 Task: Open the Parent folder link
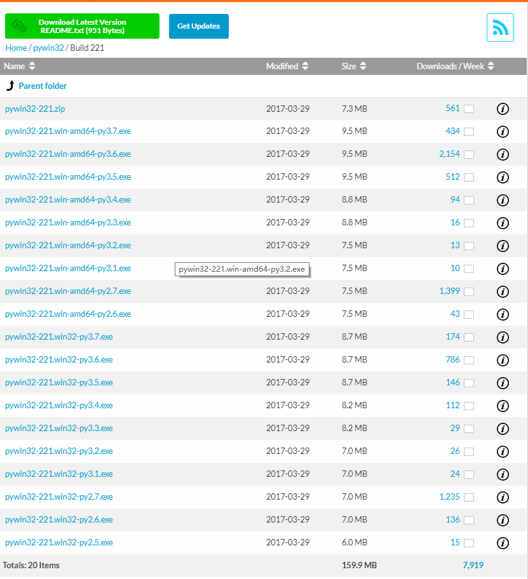[x=43, y=86]
